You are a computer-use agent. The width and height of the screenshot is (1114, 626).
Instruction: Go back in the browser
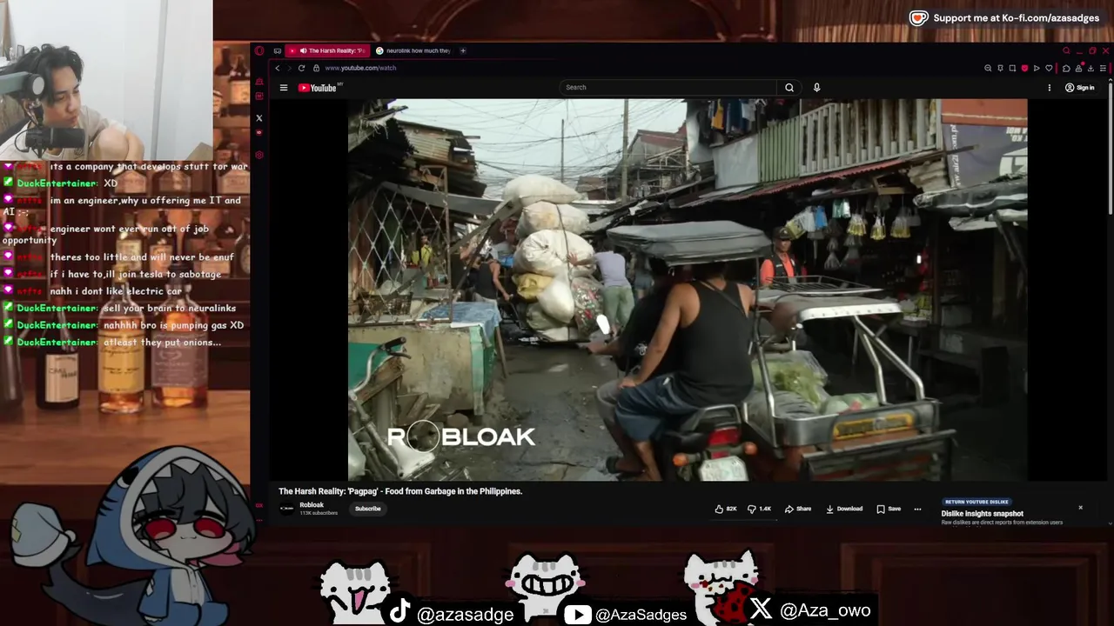click(x=278, y=68)
